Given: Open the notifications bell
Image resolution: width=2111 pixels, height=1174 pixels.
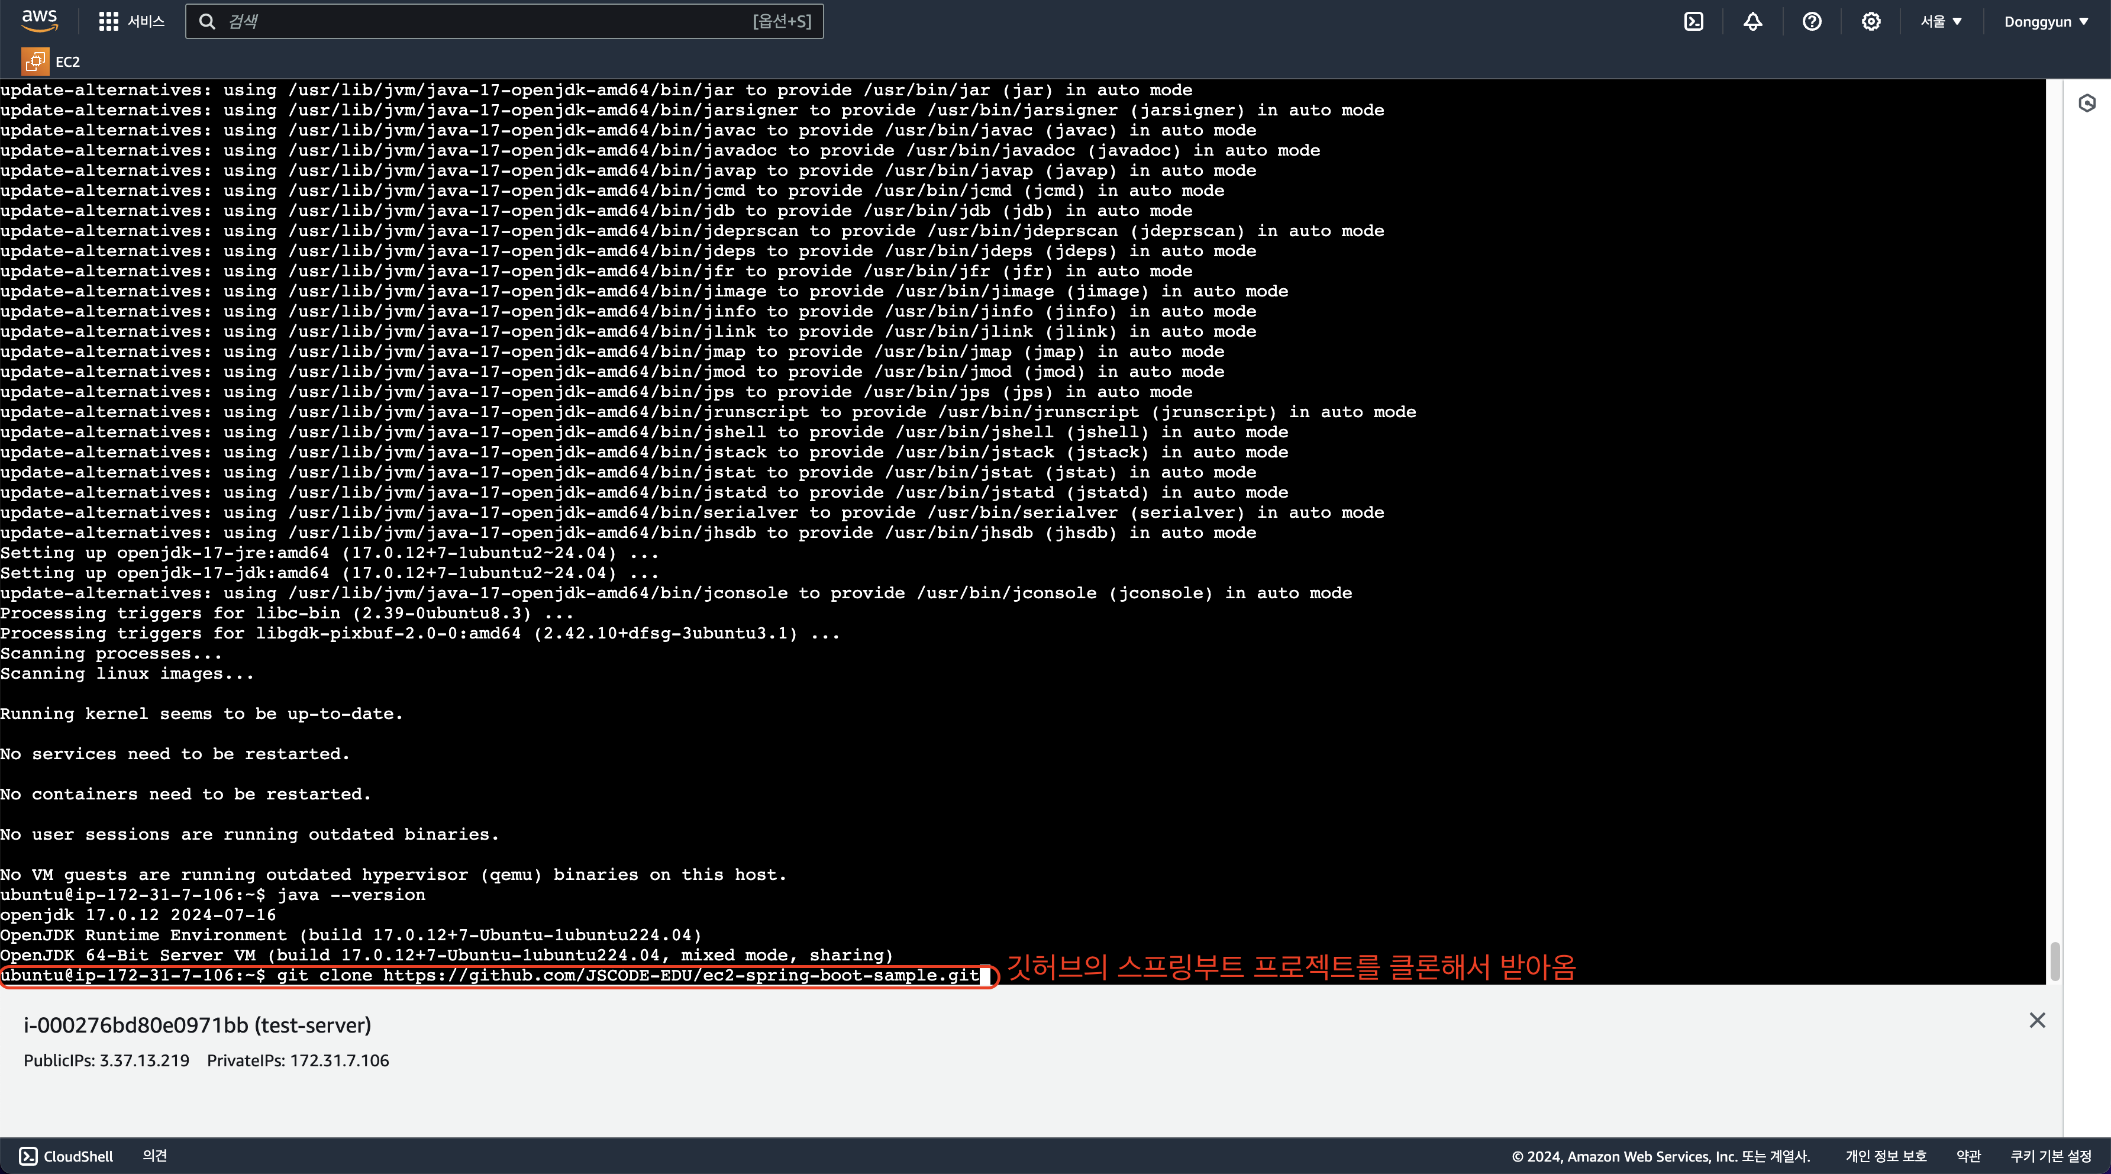Looking at the screenshot, I should pyautogui.click(x=1752, y=21).
